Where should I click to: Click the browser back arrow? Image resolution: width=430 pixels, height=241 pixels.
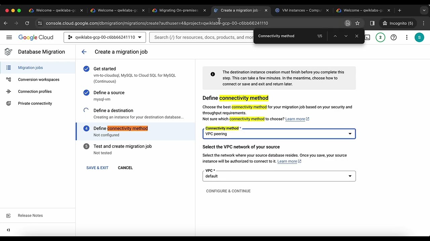[x=6, y=23]
